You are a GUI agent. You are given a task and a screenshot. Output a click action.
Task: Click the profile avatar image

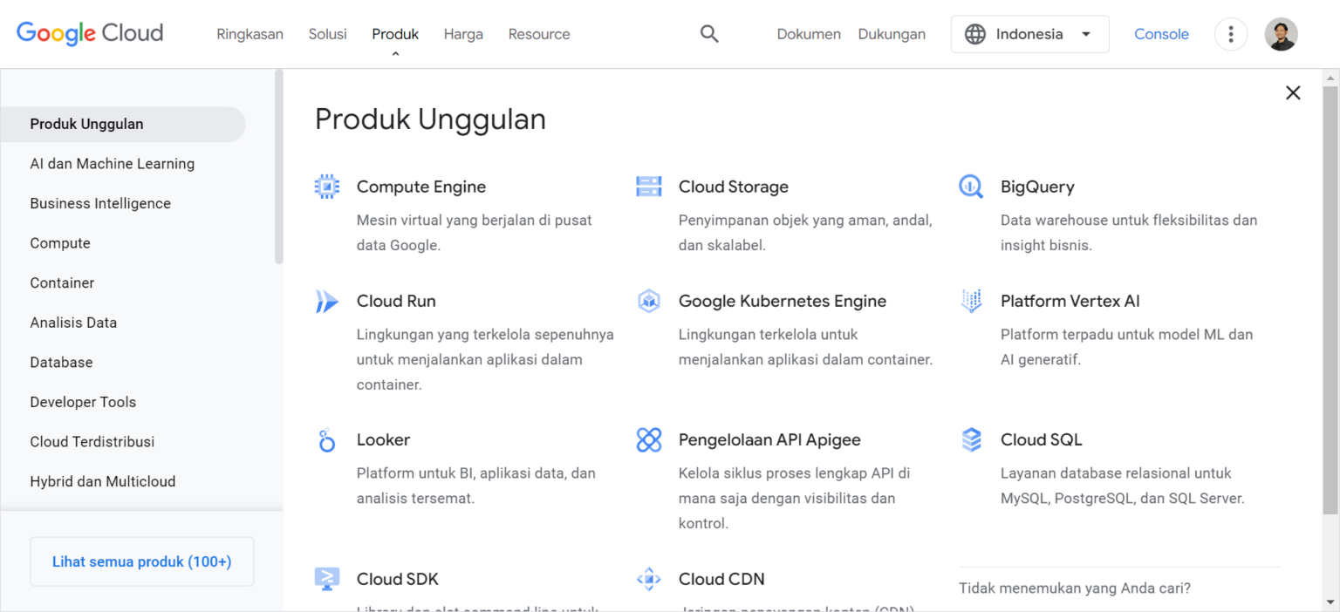(1281, 33)
